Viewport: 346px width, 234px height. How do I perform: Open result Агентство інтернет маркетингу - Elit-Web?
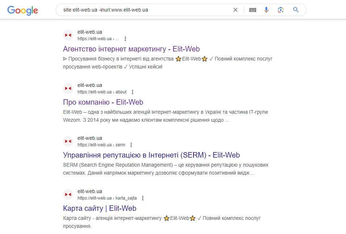pos(131,49)
